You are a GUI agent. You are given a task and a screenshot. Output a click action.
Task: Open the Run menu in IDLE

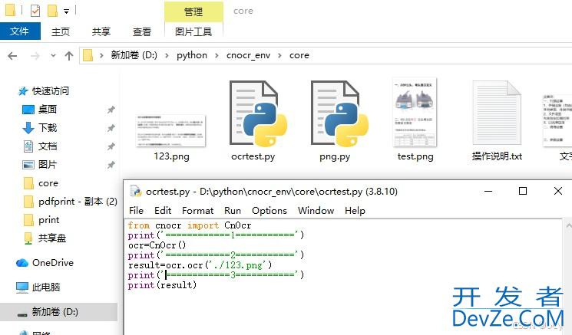[233, 210]
